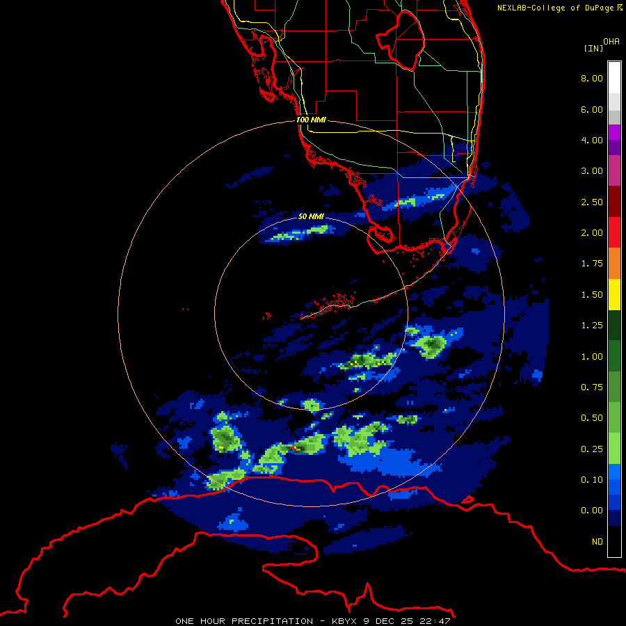This screenshot has width=626, height=626.
Task: Click the ND legend label
Action: pos(597,542)
